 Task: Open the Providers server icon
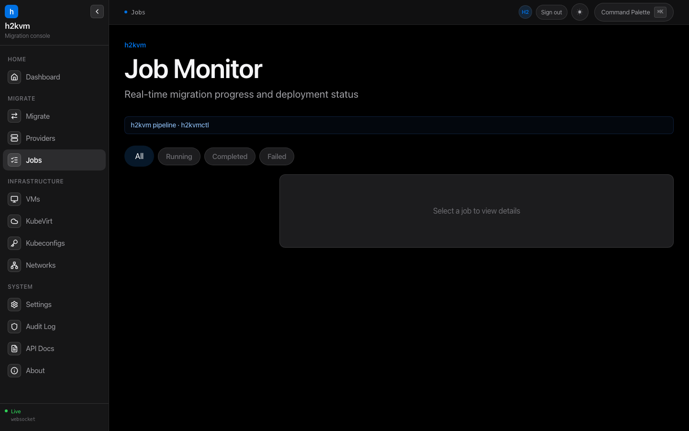(14, 138)
